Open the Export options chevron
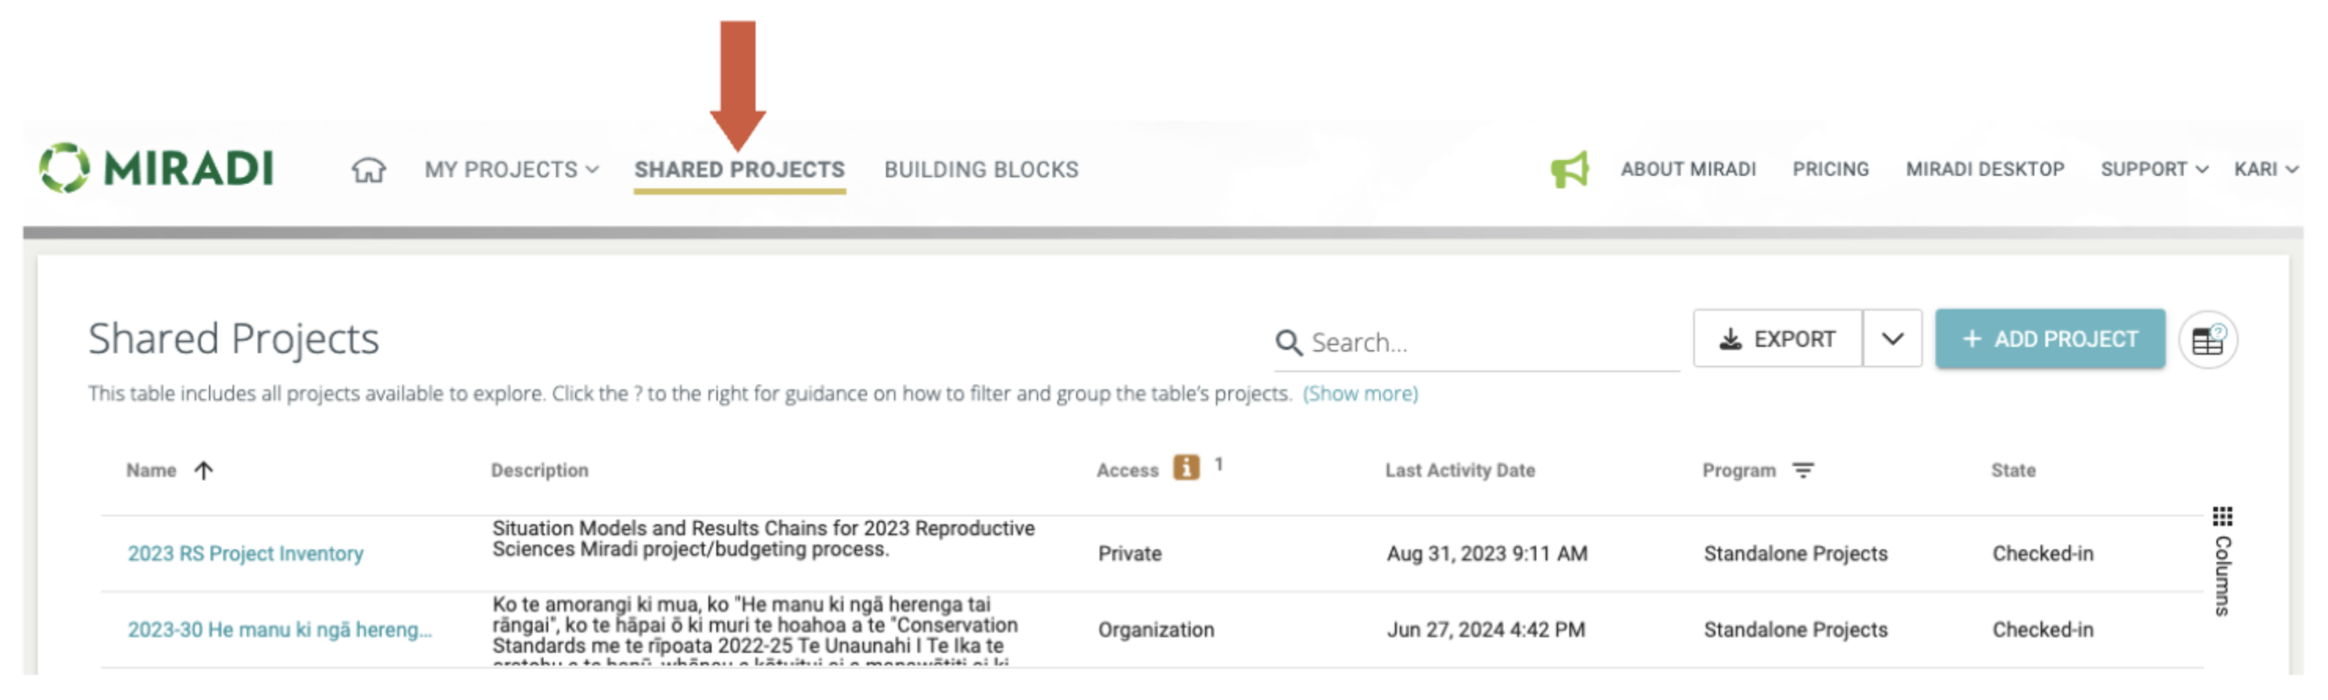This screenshot has width=2328, height=700. click(x=1891, y=339)
